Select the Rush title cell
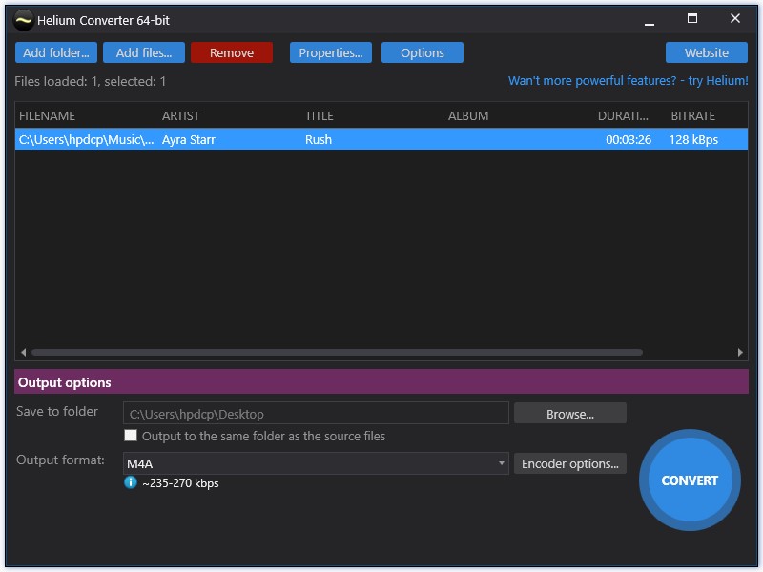The image size is (763, 572). pyautogui.click(x=319, y=139)
